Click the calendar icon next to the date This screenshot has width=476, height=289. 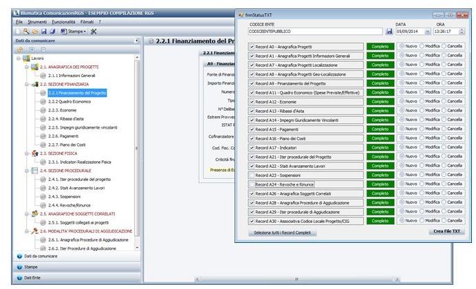coord(428,31)
